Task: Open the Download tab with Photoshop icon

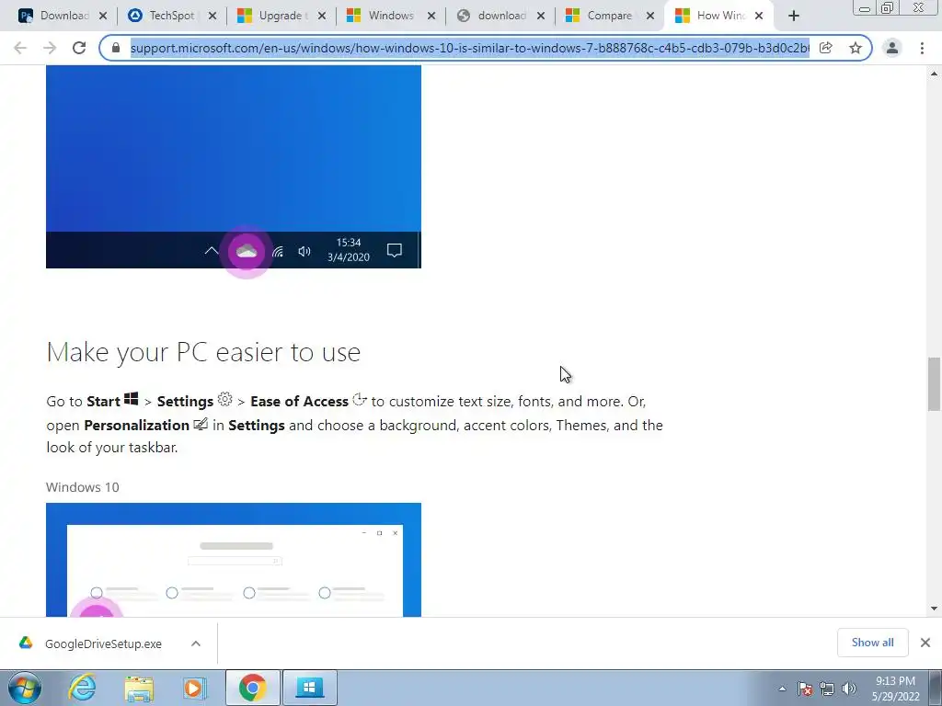Action: [52, 16]
